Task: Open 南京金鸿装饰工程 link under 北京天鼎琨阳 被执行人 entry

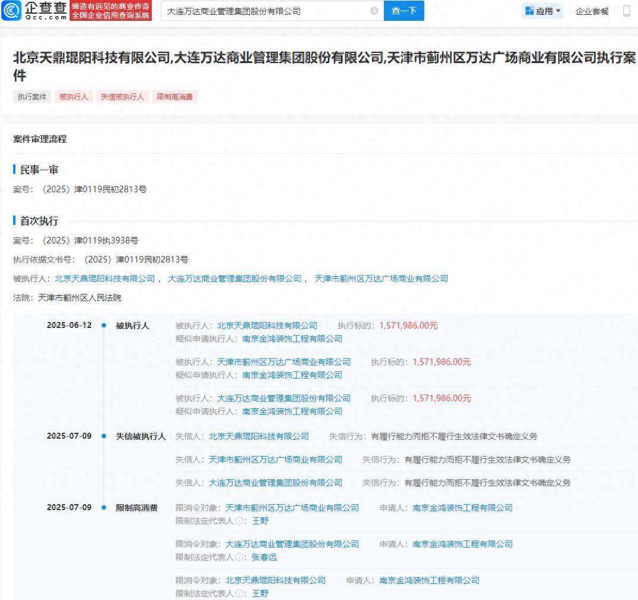Action: (x=292, y=339)
